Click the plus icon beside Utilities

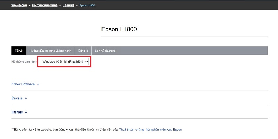[x=26, y=112]
